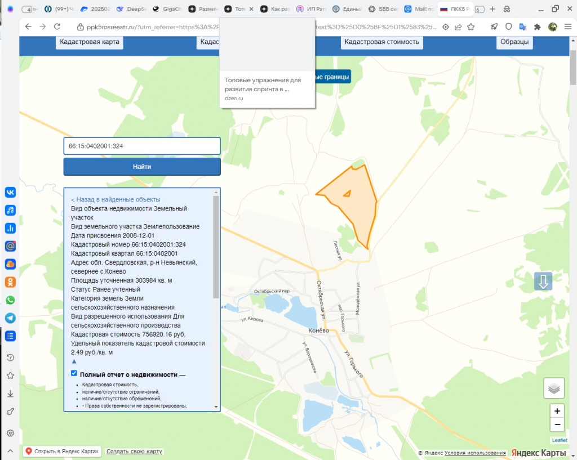This screenshot has height=460, width=577.
Task: Open WhatsApp in the browser sidebar
Action: click(x=10, y=300)
